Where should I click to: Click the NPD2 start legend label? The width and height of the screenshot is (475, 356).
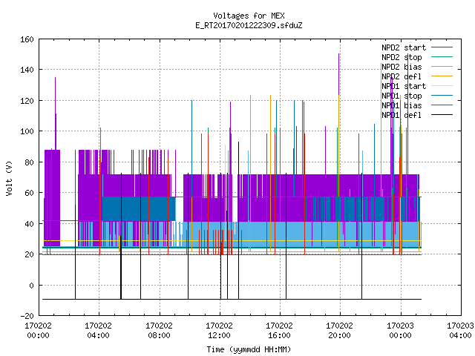(x=404, y=47)
